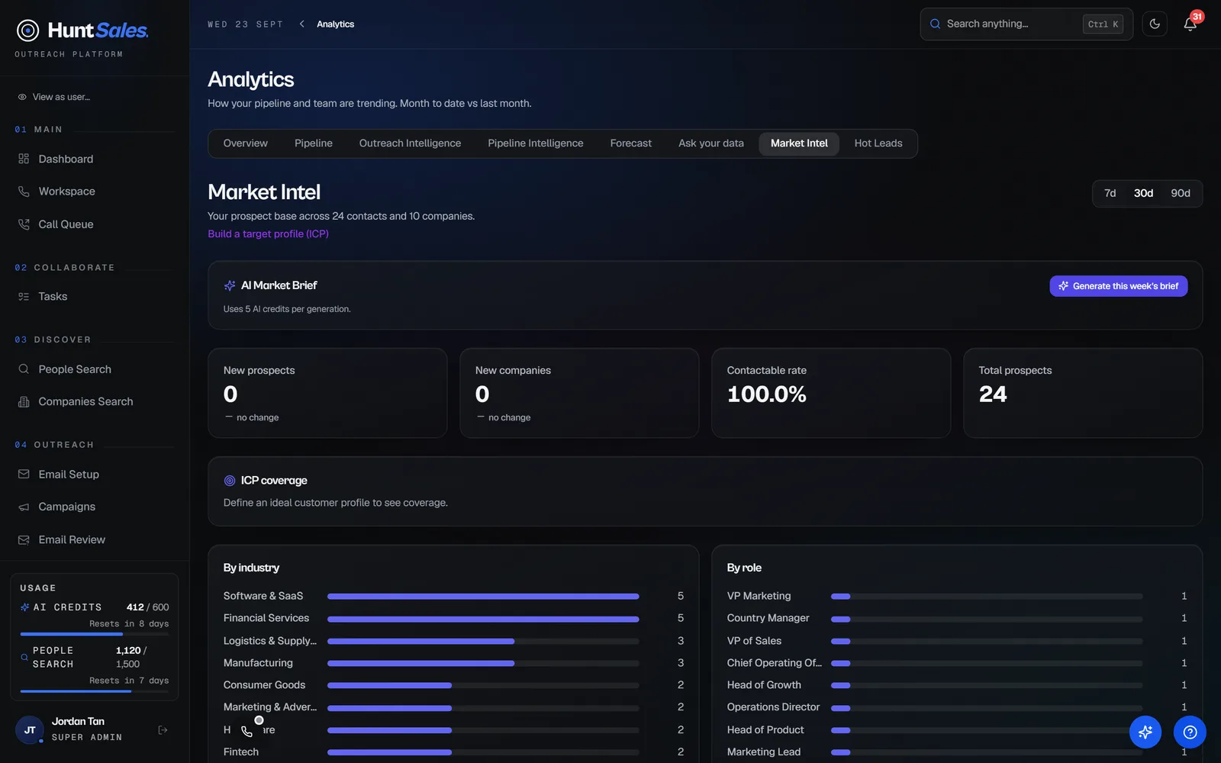Select the 30d time range
This screenshot has height=763, width=1221.
click(1143, 194)
